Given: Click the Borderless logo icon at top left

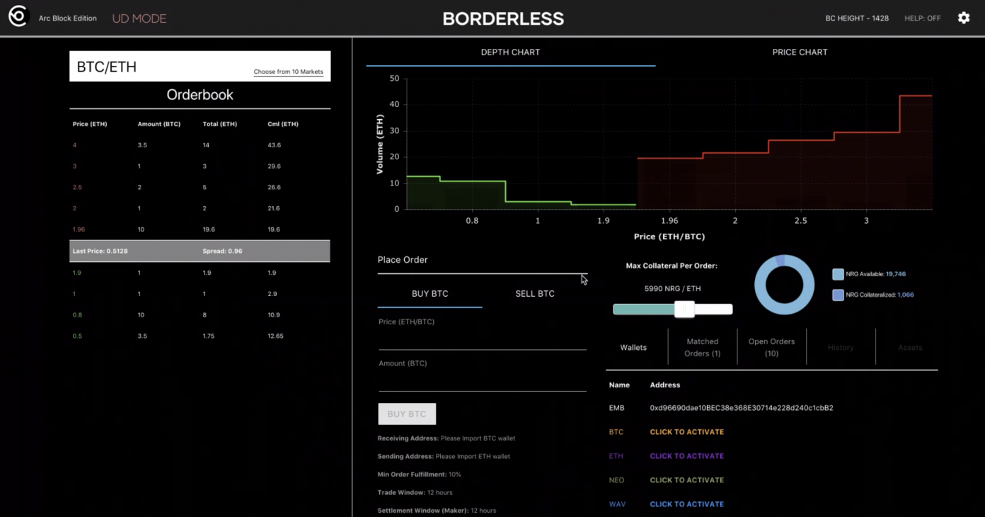Looking at the screenshot, I should (x=18, y=17).
